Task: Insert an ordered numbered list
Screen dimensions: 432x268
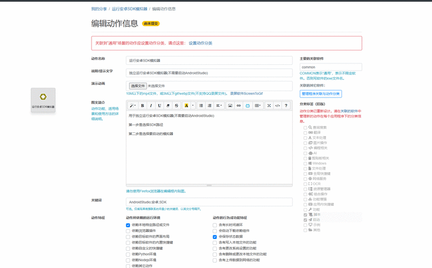Action: [x=210, y=106]
